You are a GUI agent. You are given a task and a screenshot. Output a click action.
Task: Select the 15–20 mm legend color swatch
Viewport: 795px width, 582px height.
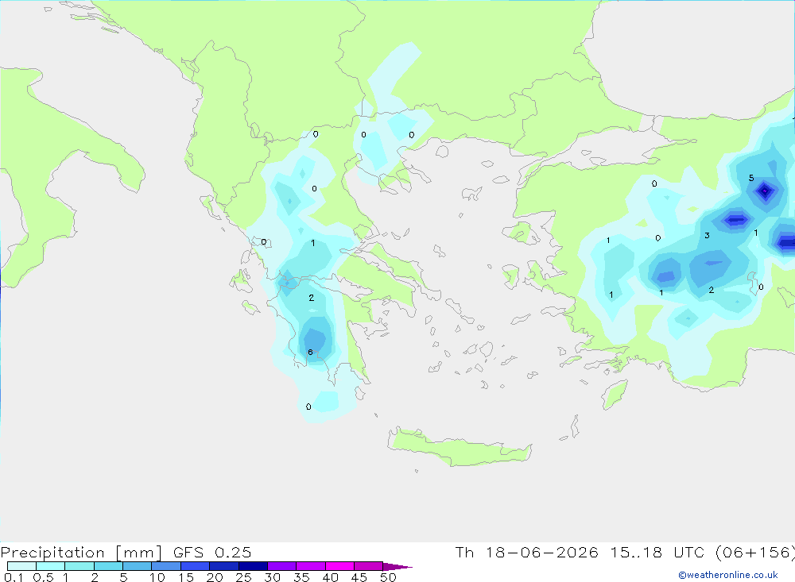coord(196,566)
